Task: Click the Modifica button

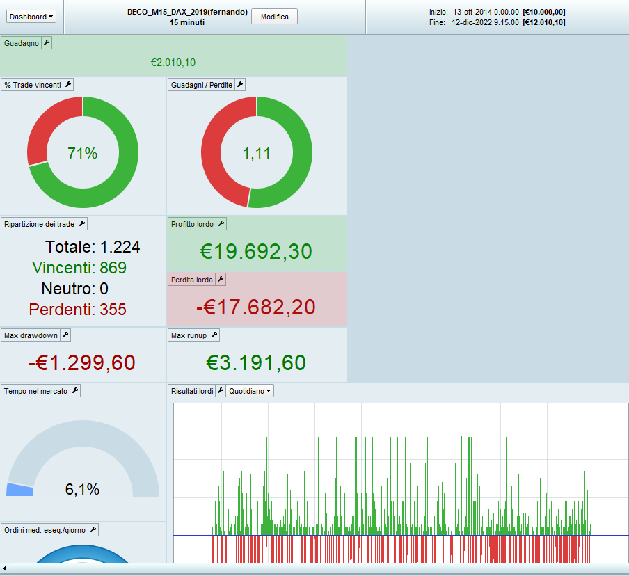Action: 274,17
